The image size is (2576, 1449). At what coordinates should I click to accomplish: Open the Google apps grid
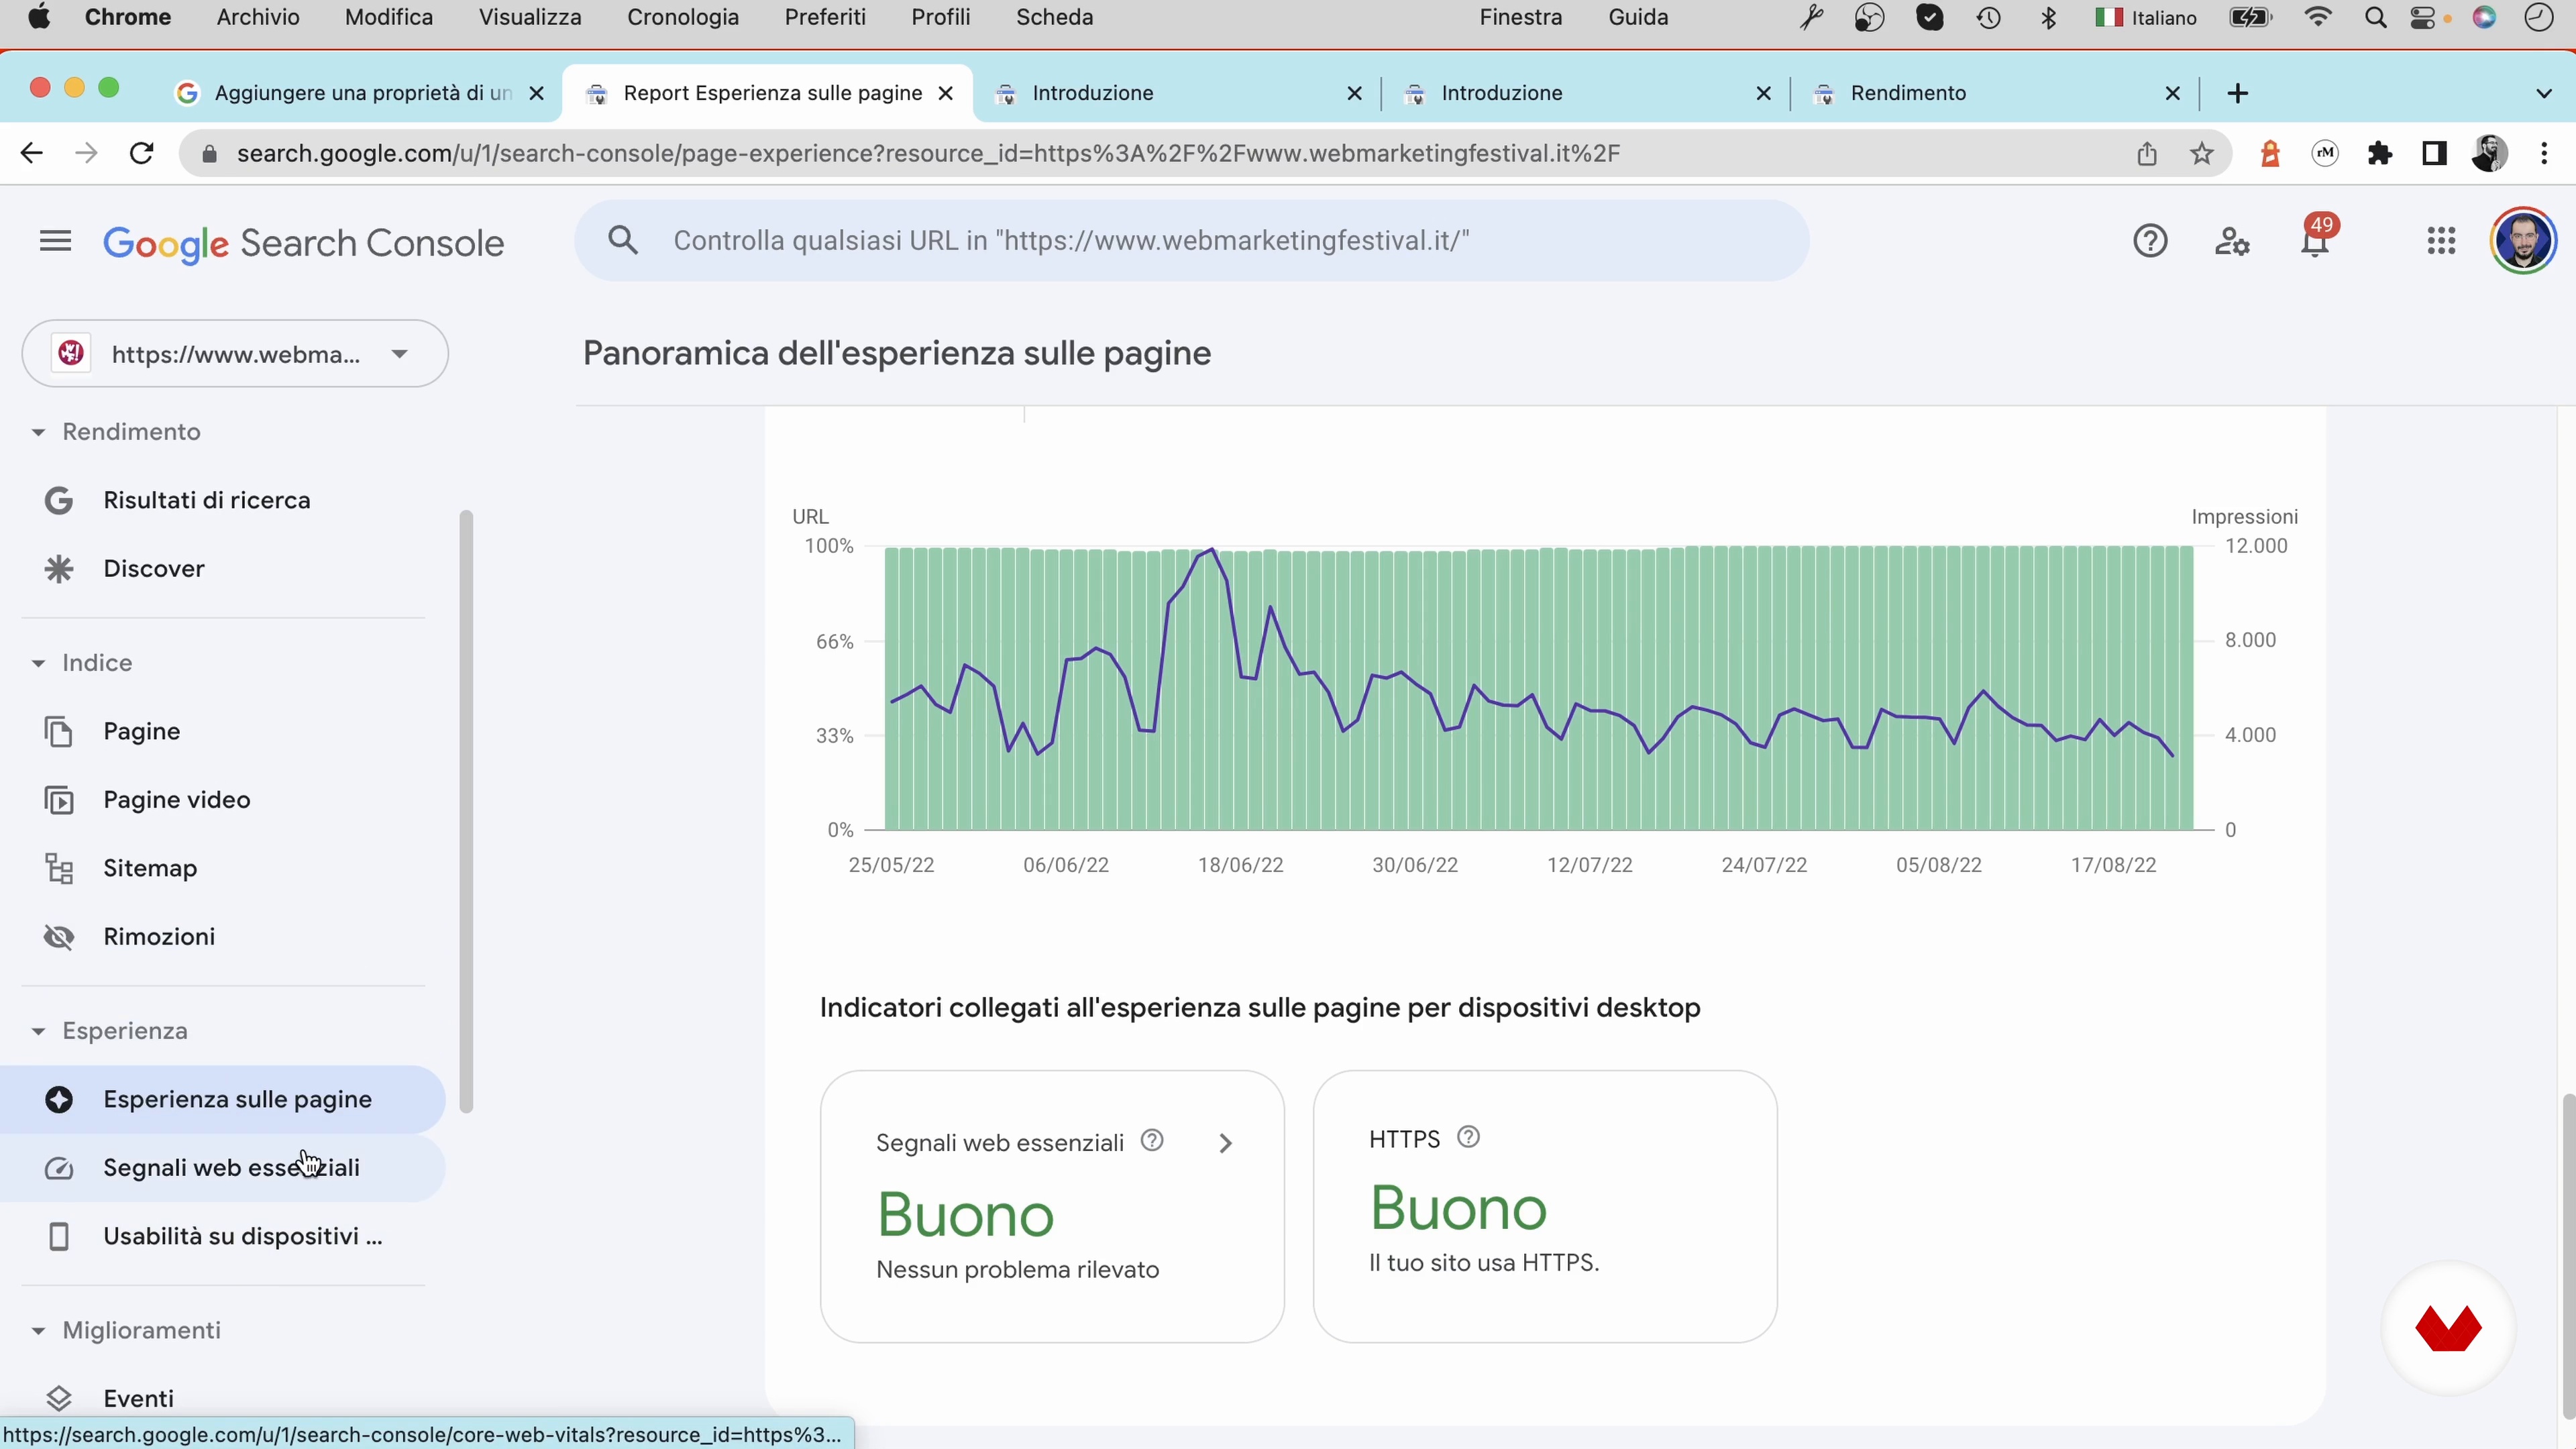coord(2441,241)
